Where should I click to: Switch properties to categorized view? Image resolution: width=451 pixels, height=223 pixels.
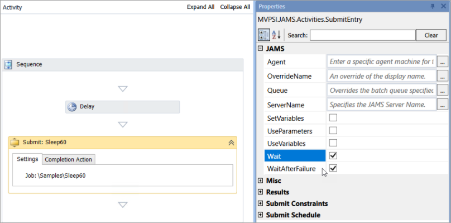[264, 35]
